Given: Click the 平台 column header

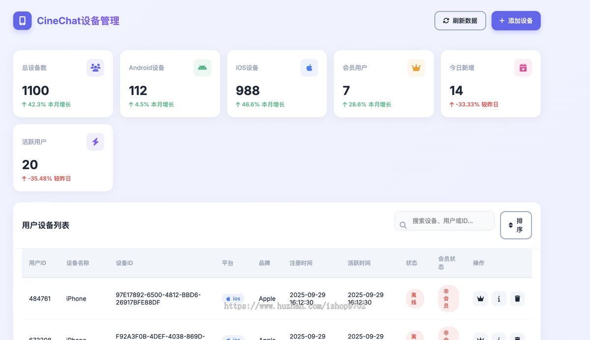Looking at the screenshot, I should coord(228,263).
